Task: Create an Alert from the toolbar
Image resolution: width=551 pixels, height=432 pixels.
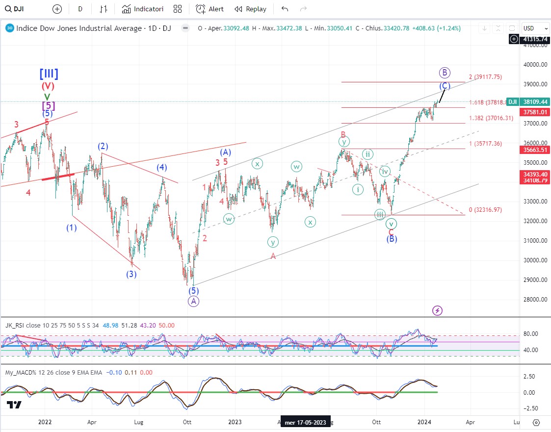Action: coord(210,9)
